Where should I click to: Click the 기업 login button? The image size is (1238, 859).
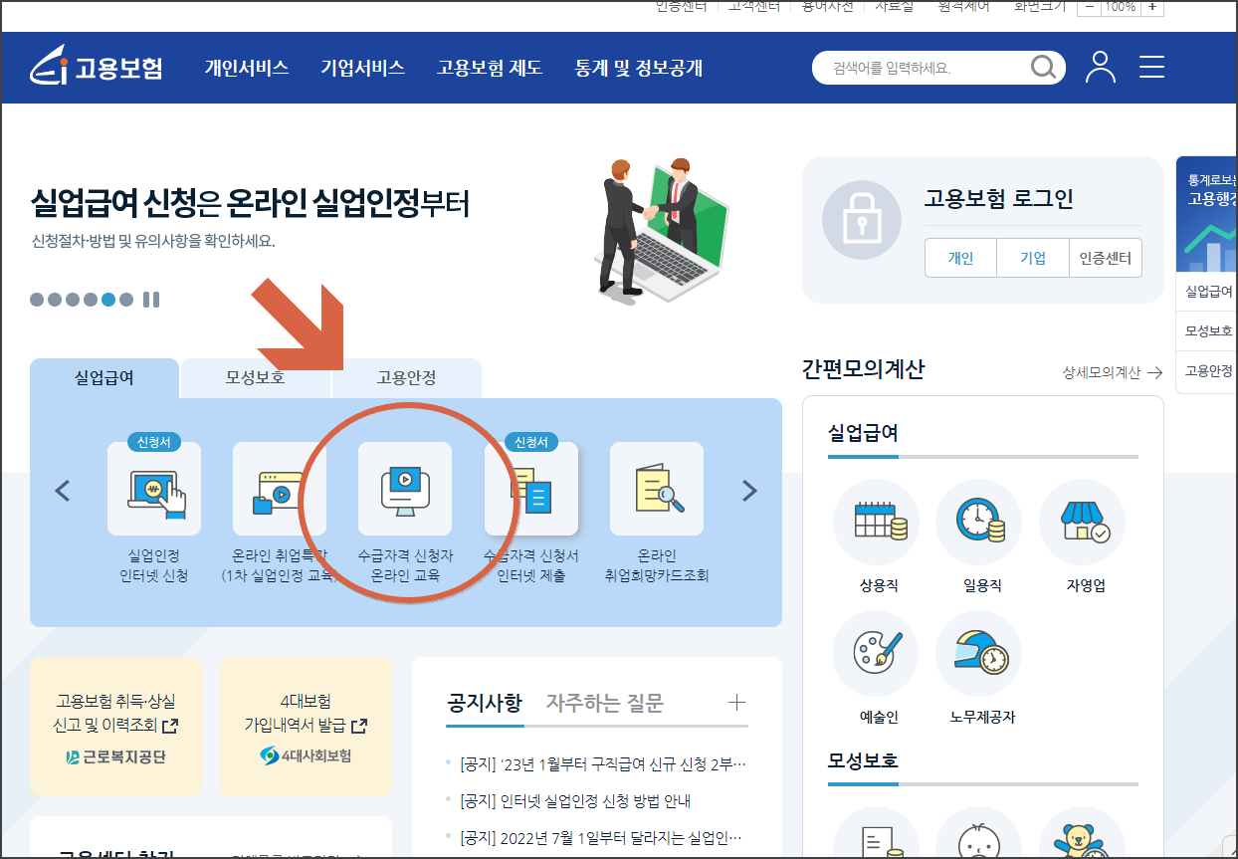coord(1033,258)
